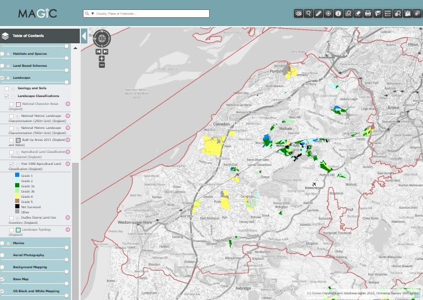Select the eraser clear tool
The width and height of the screenshot is (423, 300).
[358, 14]
